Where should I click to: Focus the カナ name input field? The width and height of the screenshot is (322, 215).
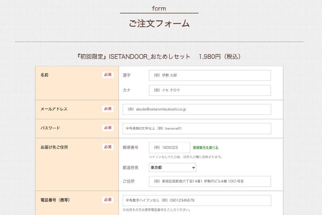click(x=210, y=90)
